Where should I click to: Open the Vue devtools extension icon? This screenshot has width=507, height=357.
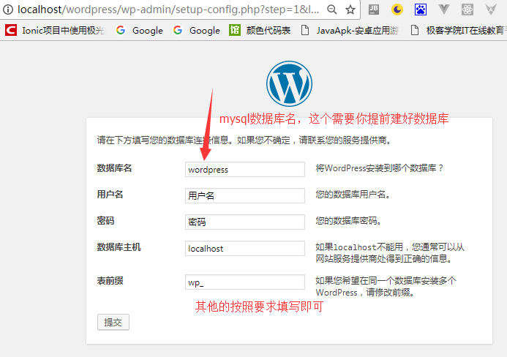click(444, 10)
